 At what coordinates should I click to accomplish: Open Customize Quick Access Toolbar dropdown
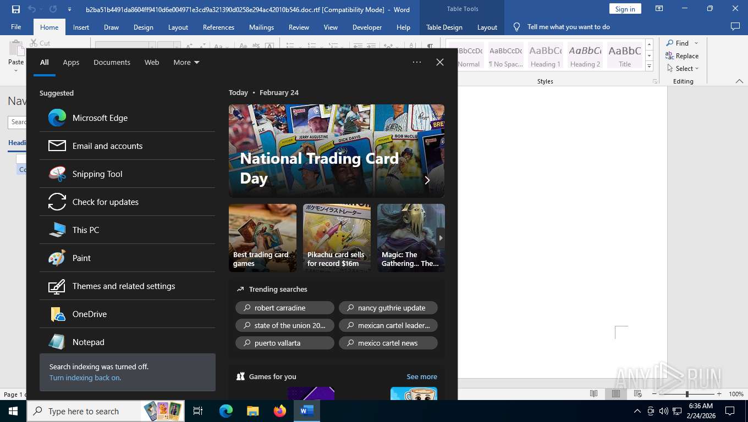pyautogui.click(x=69, y=9)
